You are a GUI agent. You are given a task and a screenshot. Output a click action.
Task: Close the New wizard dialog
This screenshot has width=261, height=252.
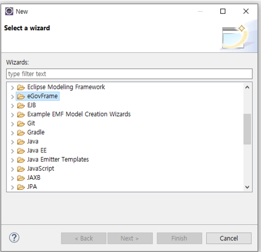point(246,11)
